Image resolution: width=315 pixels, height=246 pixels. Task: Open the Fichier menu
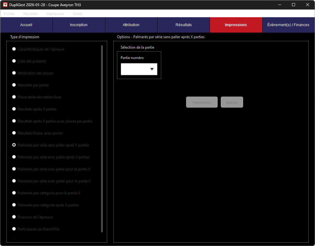(10, 14)
